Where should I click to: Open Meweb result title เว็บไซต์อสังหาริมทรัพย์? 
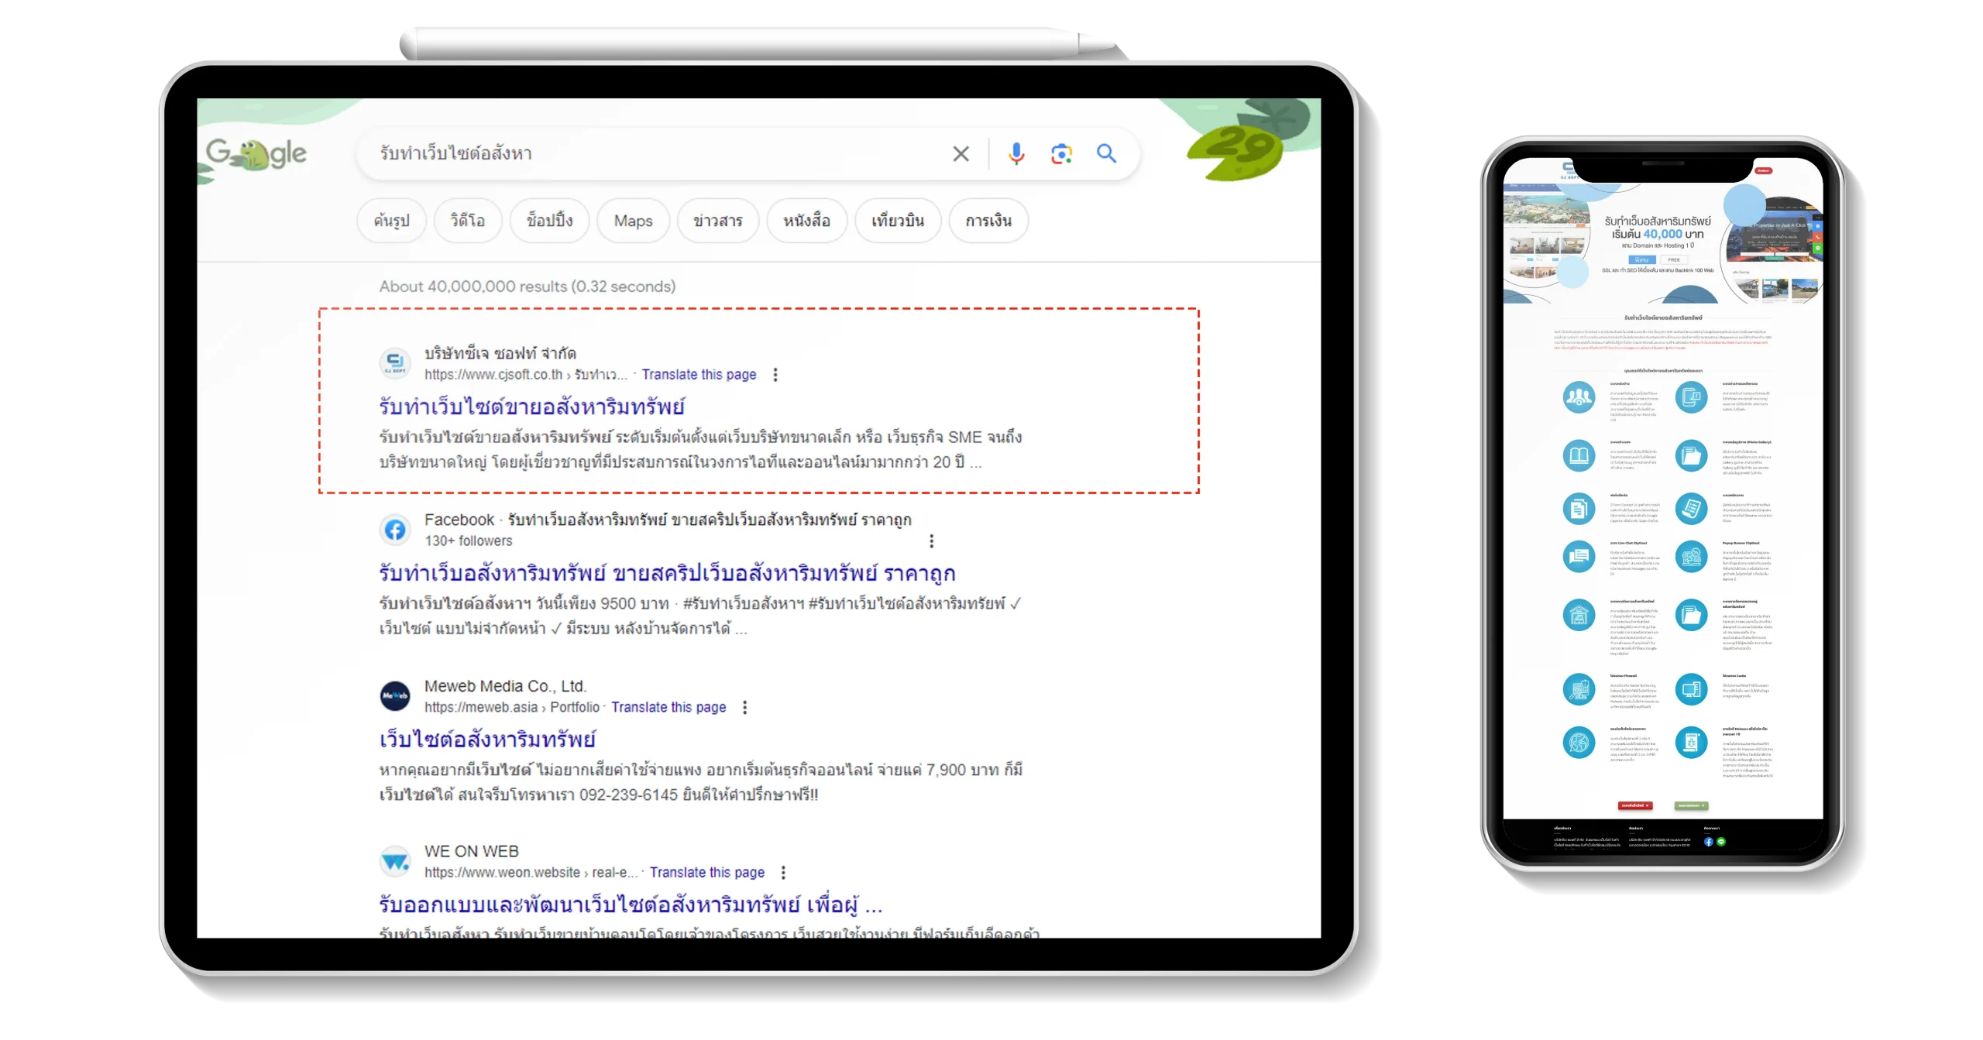pyautogui.click(x=487, y=739)
